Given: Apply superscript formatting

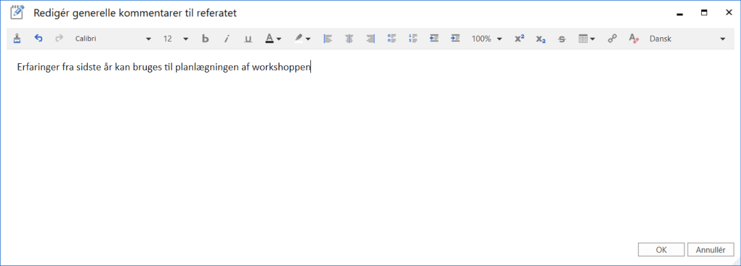Looking at the screenshot, I should coord(519,39).
